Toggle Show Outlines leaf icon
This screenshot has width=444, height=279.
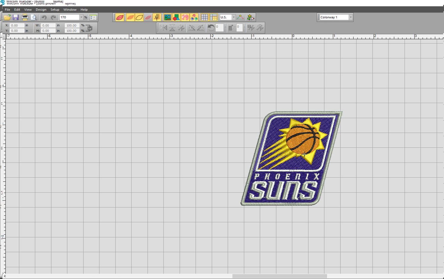(139, 17)
